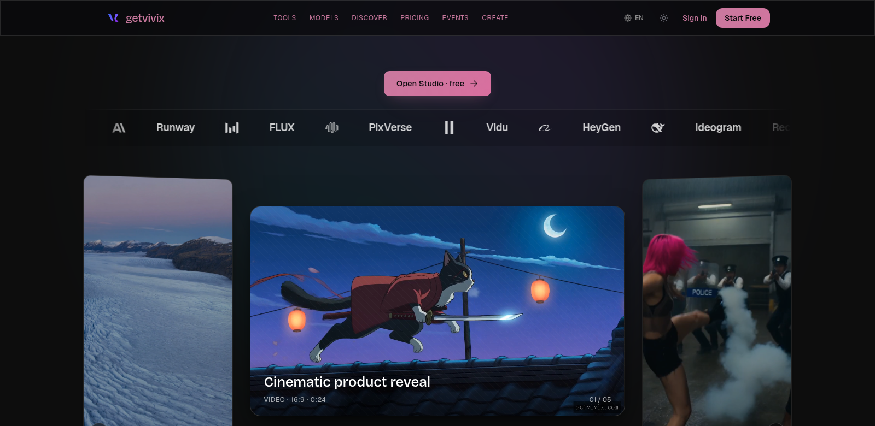Open the pink-haired police scene thumbnail
The width and height of the screenshot is (875, 426).
coord(717,301)
